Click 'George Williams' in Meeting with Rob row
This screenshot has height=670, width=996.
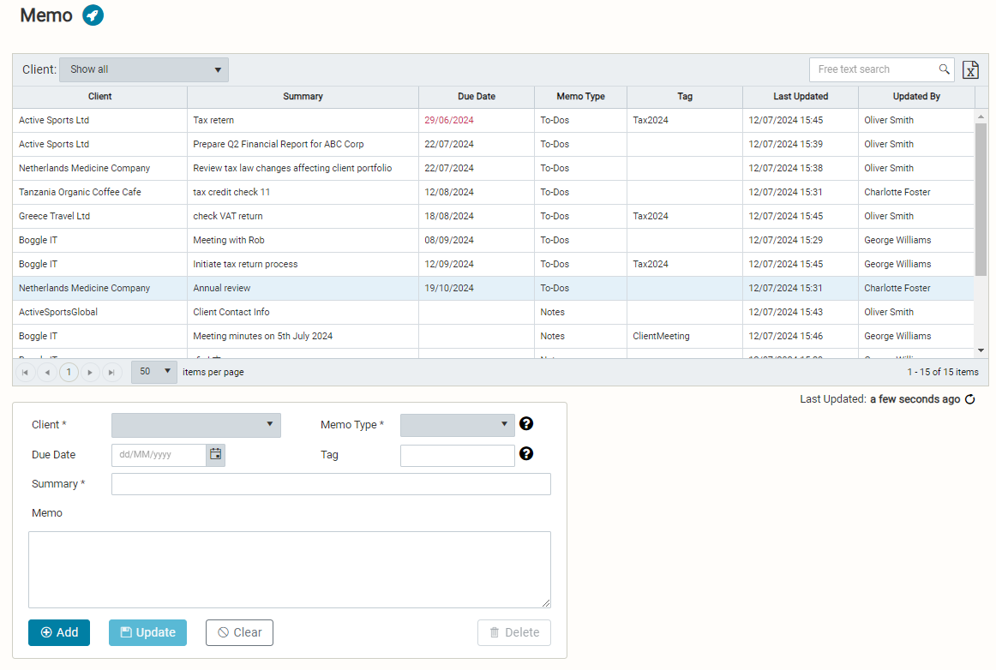pyautogui.click(x=897, y=240)
